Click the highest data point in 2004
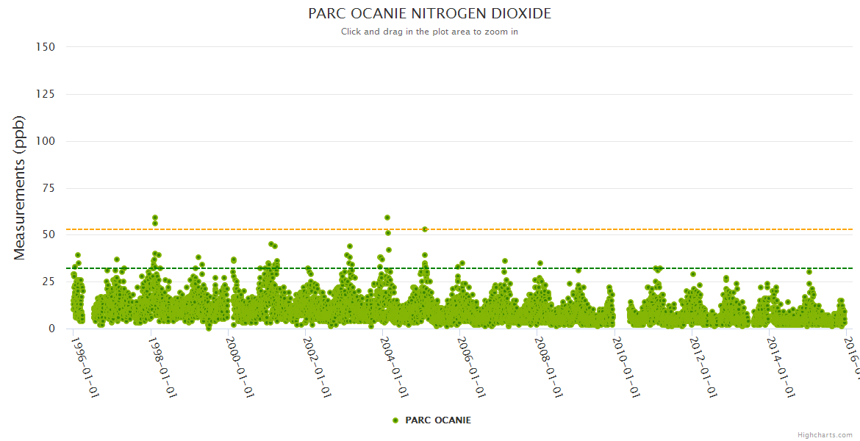Viewport: 860px width, 441px height. (387, 218)
